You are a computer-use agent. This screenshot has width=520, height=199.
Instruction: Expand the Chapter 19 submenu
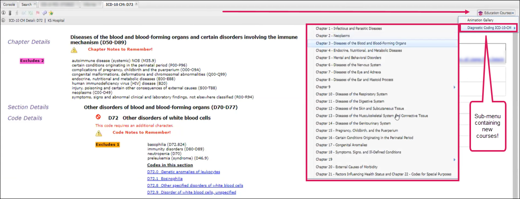click(454, 159)
